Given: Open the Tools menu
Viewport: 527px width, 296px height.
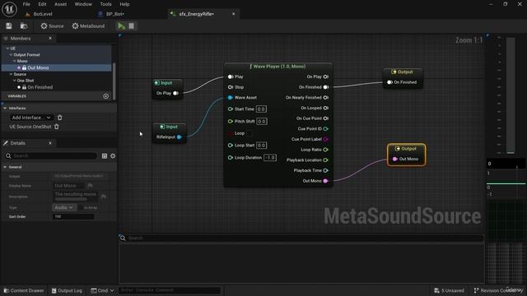Looking at the screenshot, I should 105,4.
